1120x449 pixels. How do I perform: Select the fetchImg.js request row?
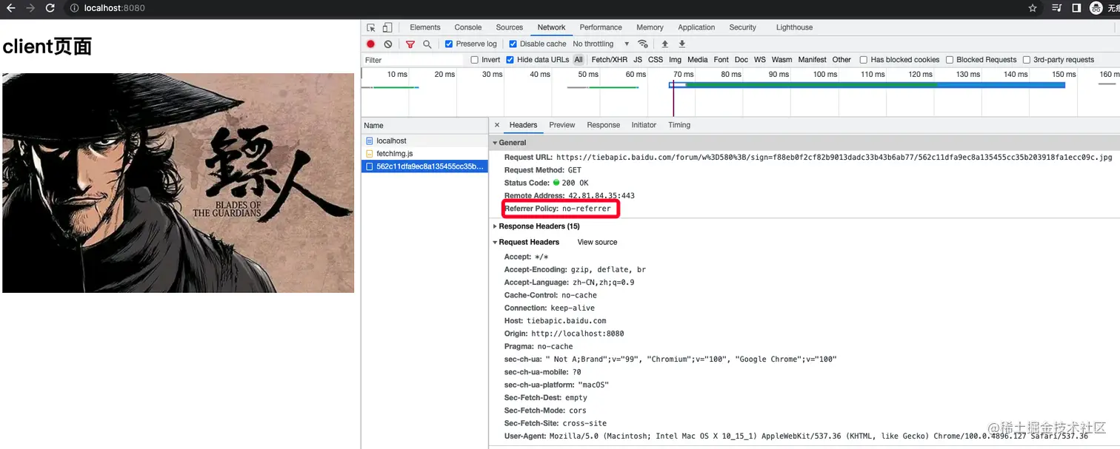(425, 153)
